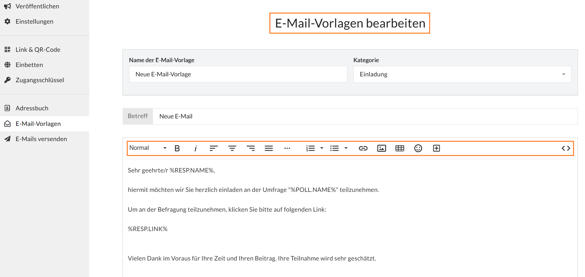Align text left in editor

point(214,148)
